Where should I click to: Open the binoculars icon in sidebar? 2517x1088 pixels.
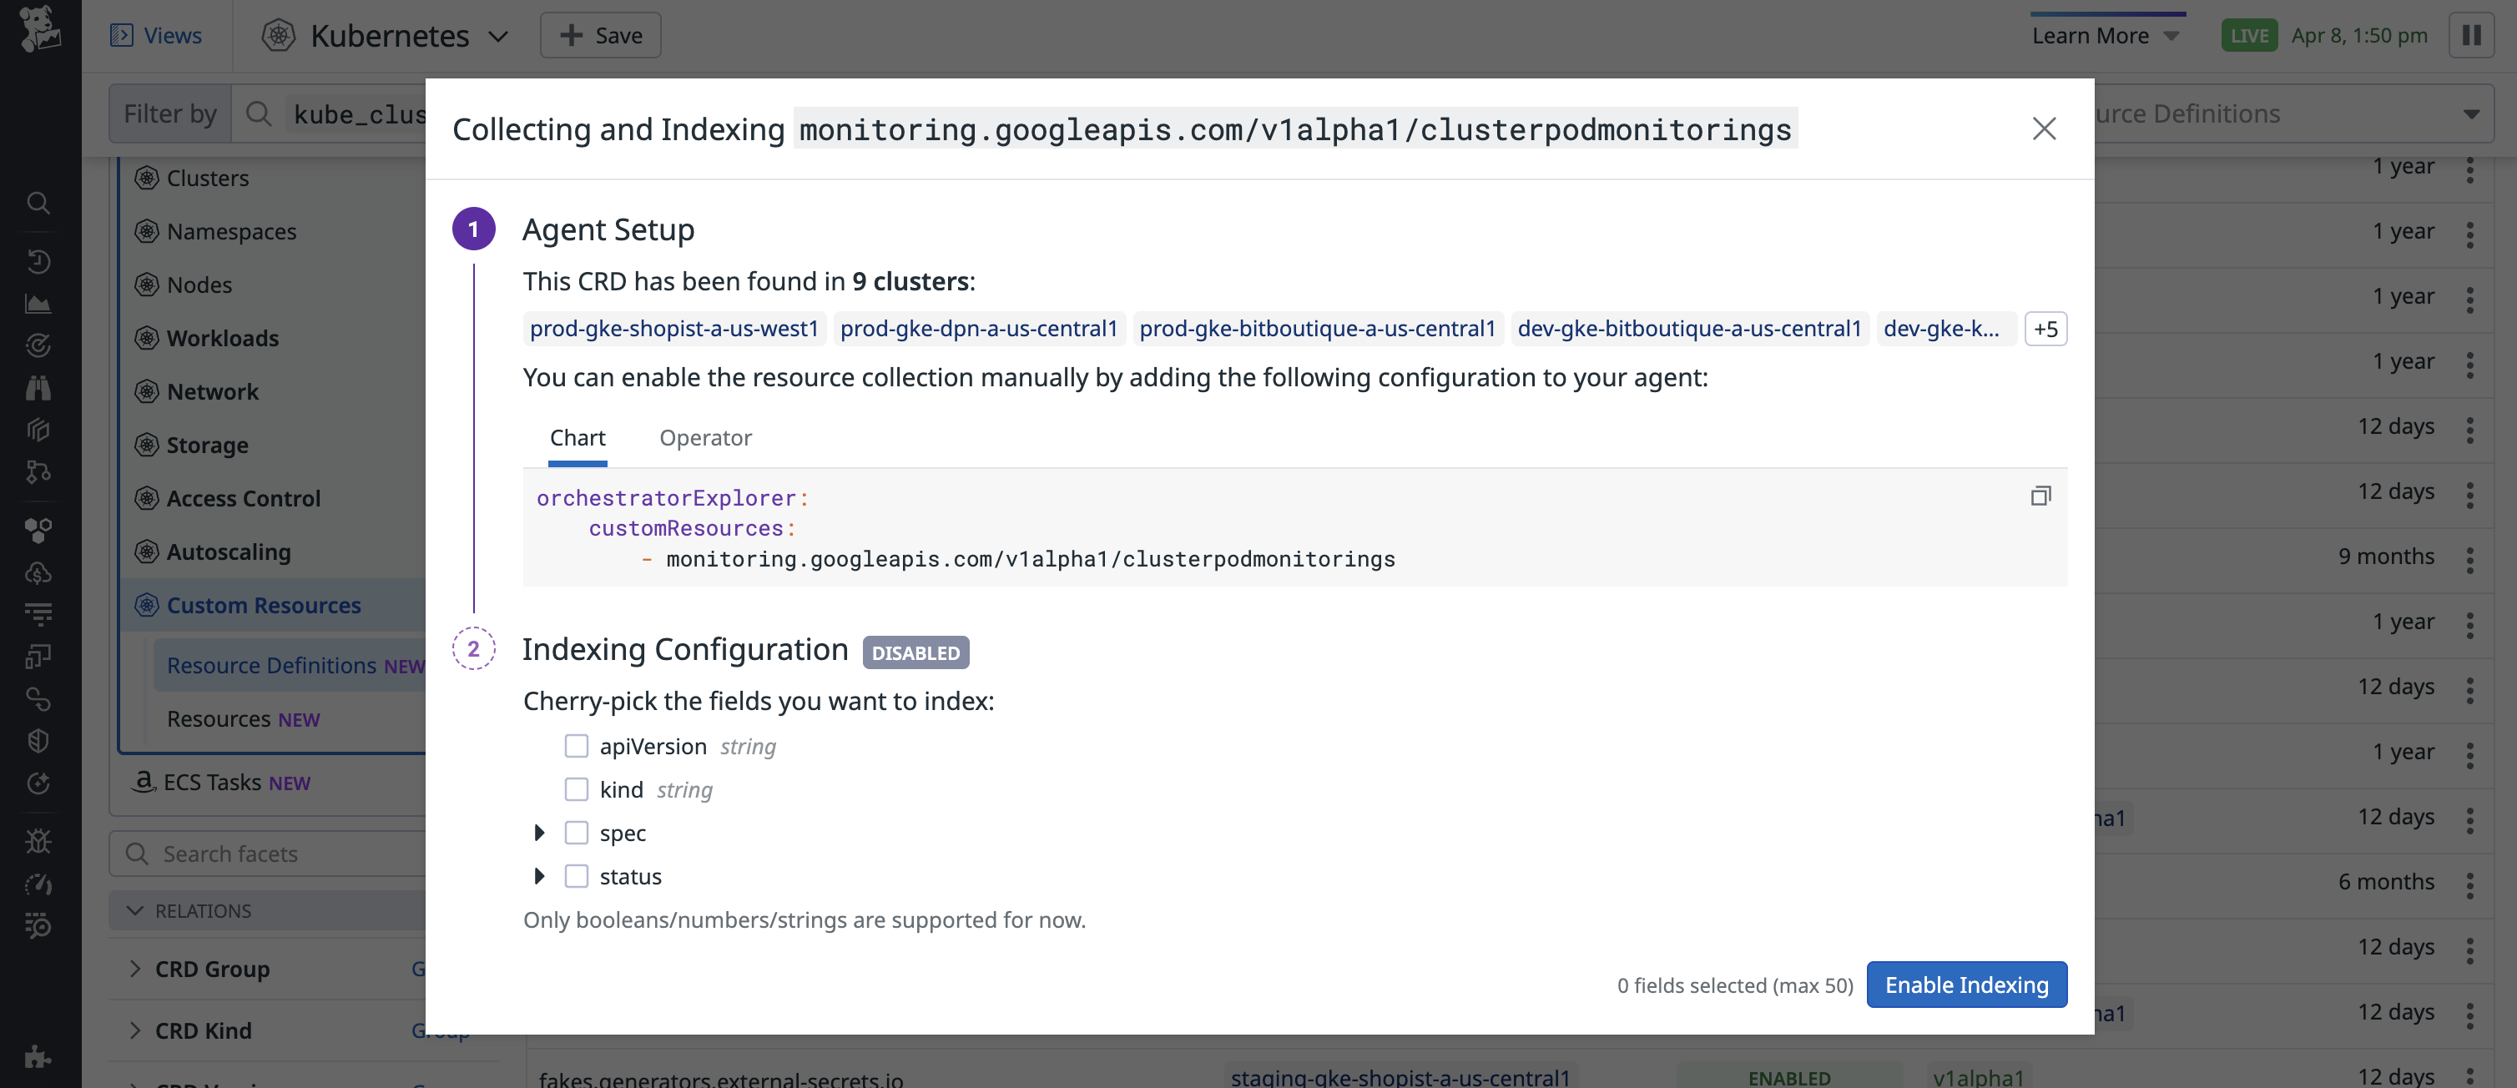[38, 388]
